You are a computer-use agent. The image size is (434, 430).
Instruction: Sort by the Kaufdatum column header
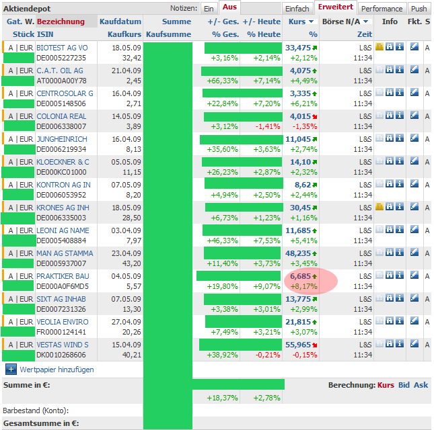click(x=120, y=21)
